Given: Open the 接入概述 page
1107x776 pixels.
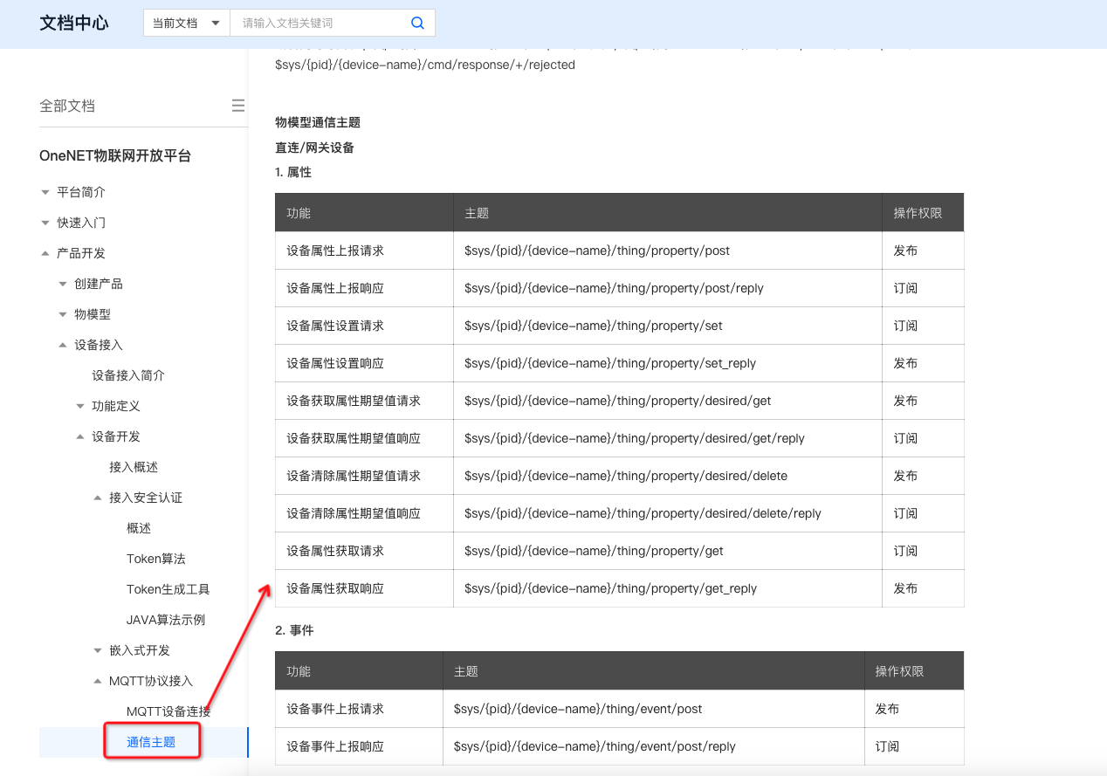Looking at the screenshot, I should coord(134,467).
